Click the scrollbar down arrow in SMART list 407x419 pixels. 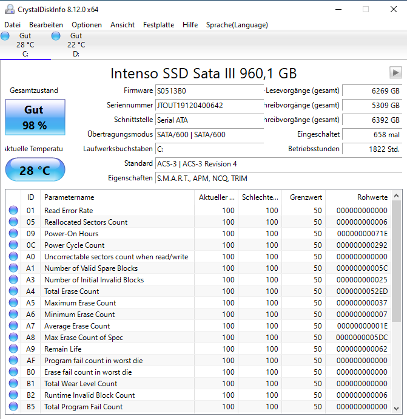pos(396,408)
